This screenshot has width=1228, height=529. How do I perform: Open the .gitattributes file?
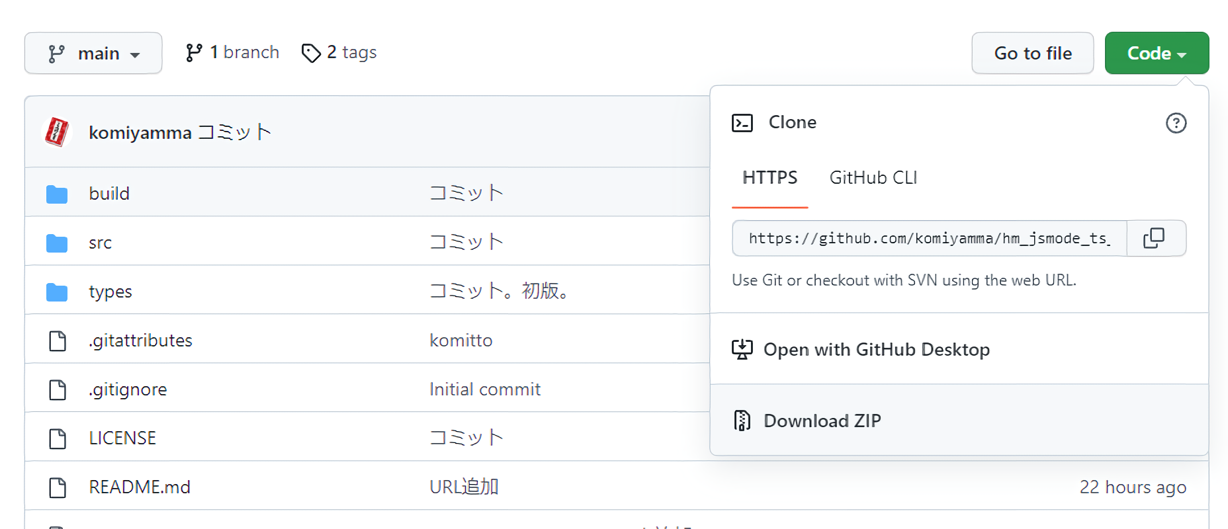(140, 341)
